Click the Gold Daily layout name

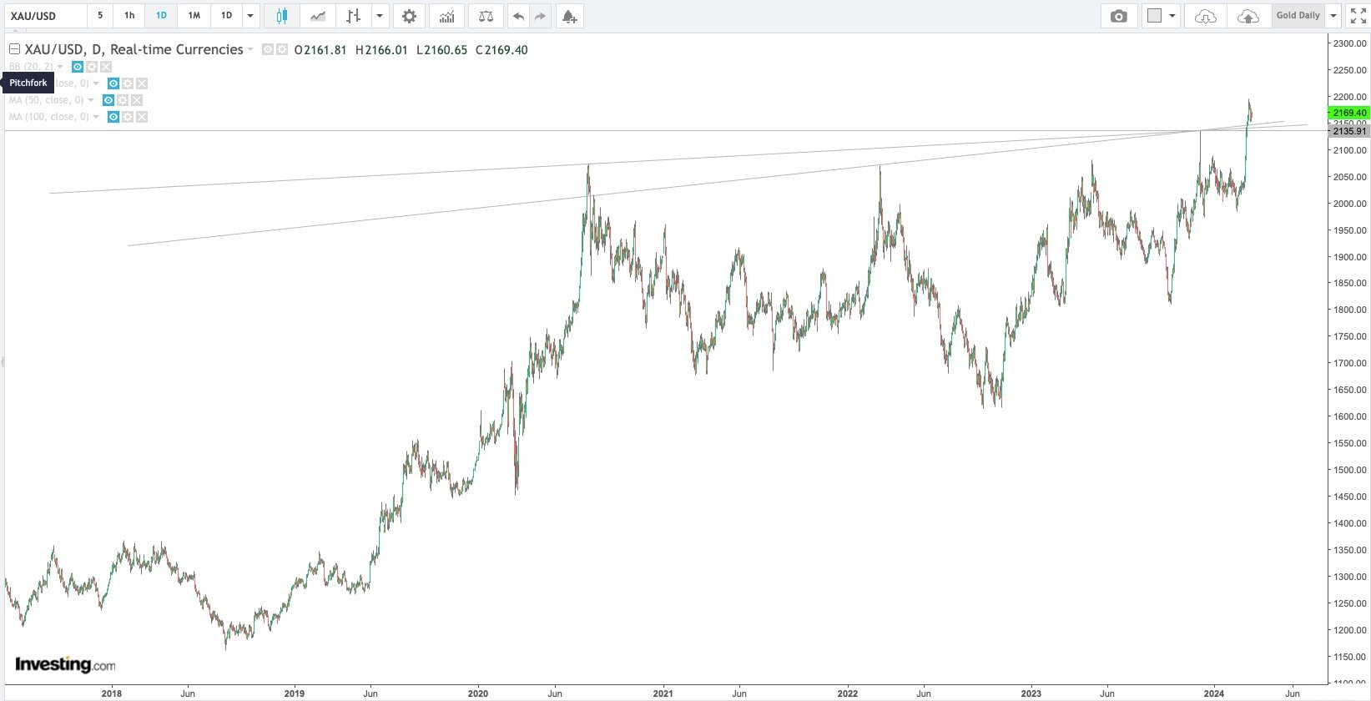[1298, 16]
